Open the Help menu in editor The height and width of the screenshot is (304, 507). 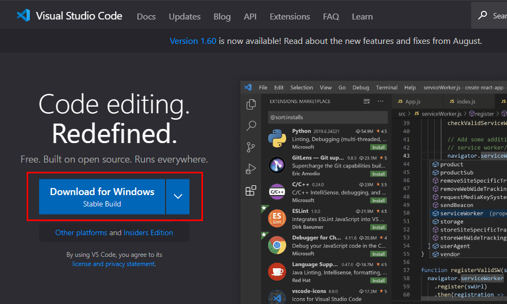tap(410, 87)
